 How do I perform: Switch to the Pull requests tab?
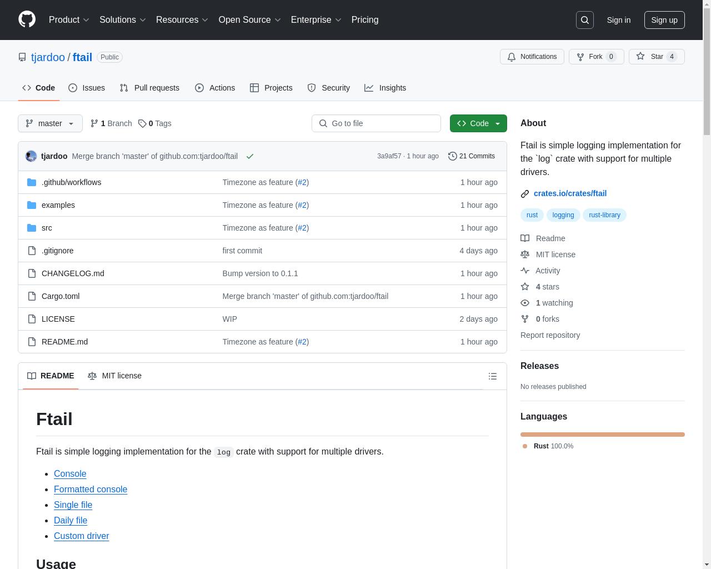tap(149, 88)
